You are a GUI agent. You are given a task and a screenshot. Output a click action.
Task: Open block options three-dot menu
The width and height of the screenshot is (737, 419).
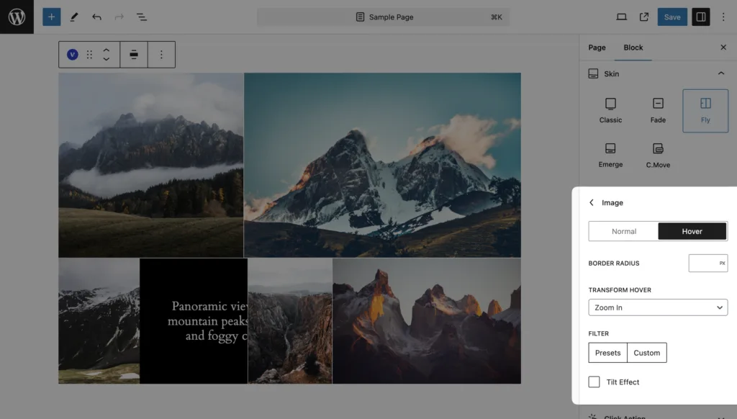click(x=161, y=55)
